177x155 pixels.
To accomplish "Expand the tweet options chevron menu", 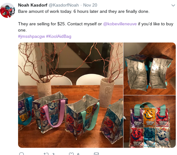I will point(173,5).
